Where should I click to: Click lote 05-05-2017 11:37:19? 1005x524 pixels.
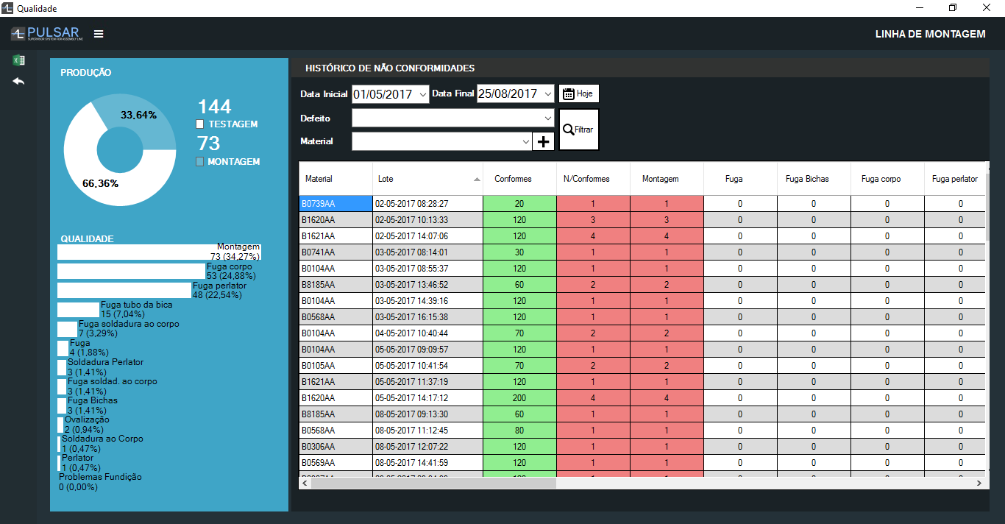[x=428, y=382]
